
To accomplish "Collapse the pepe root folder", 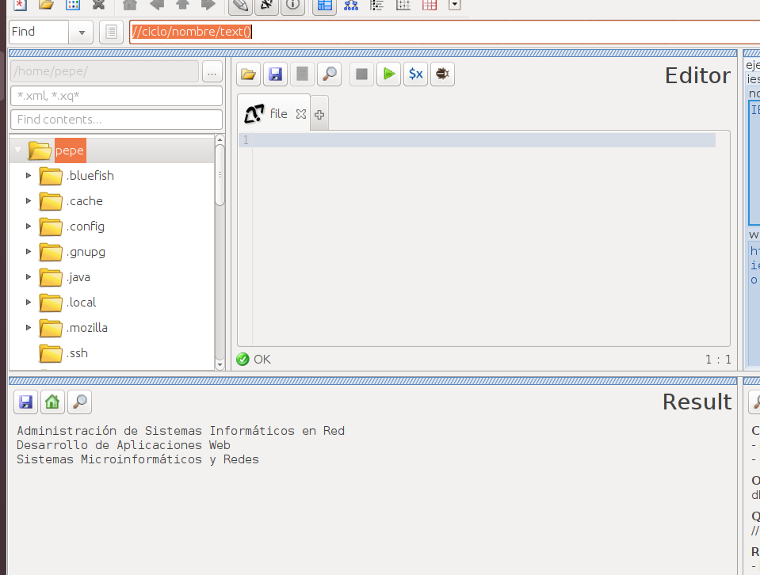I will (x=18, y=150).
